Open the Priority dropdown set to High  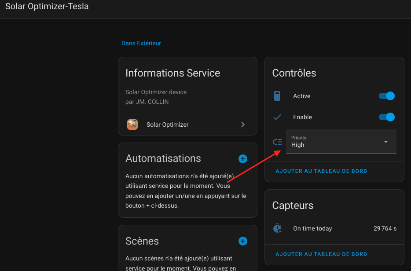tap(341, 142)
